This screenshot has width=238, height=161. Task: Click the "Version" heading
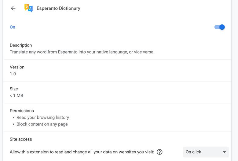click(17, 67)
